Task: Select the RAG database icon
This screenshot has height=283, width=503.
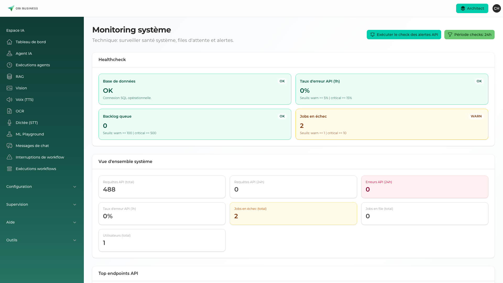Action: pyautogui.click(x=9, y=77)
